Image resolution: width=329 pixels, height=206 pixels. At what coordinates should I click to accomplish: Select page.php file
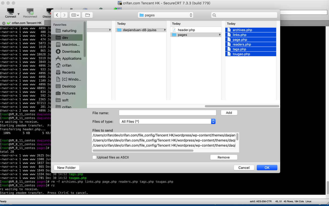click(x=251, y=40)
